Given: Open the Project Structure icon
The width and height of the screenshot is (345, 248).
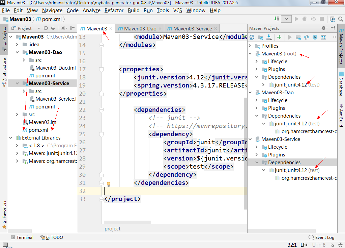Looking at the screenshot, I should tap(332, 19).
